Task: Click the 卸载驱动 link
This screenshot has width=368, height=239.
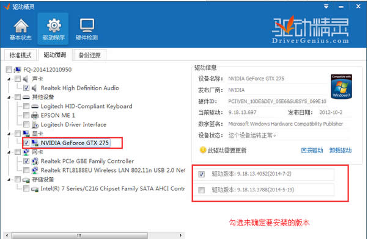Action: 340,150
